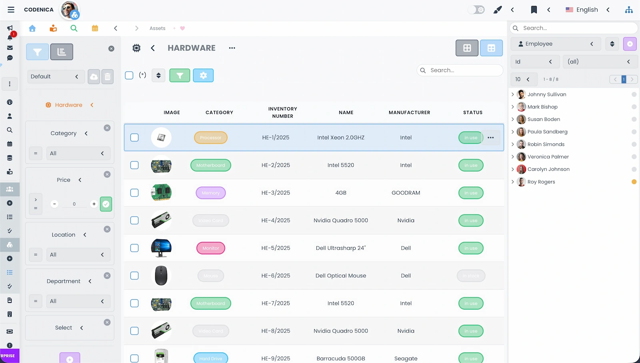Viewport: 640px width, 363px height.
Task: Open the Employee selector dropdown
Action: 556,44
